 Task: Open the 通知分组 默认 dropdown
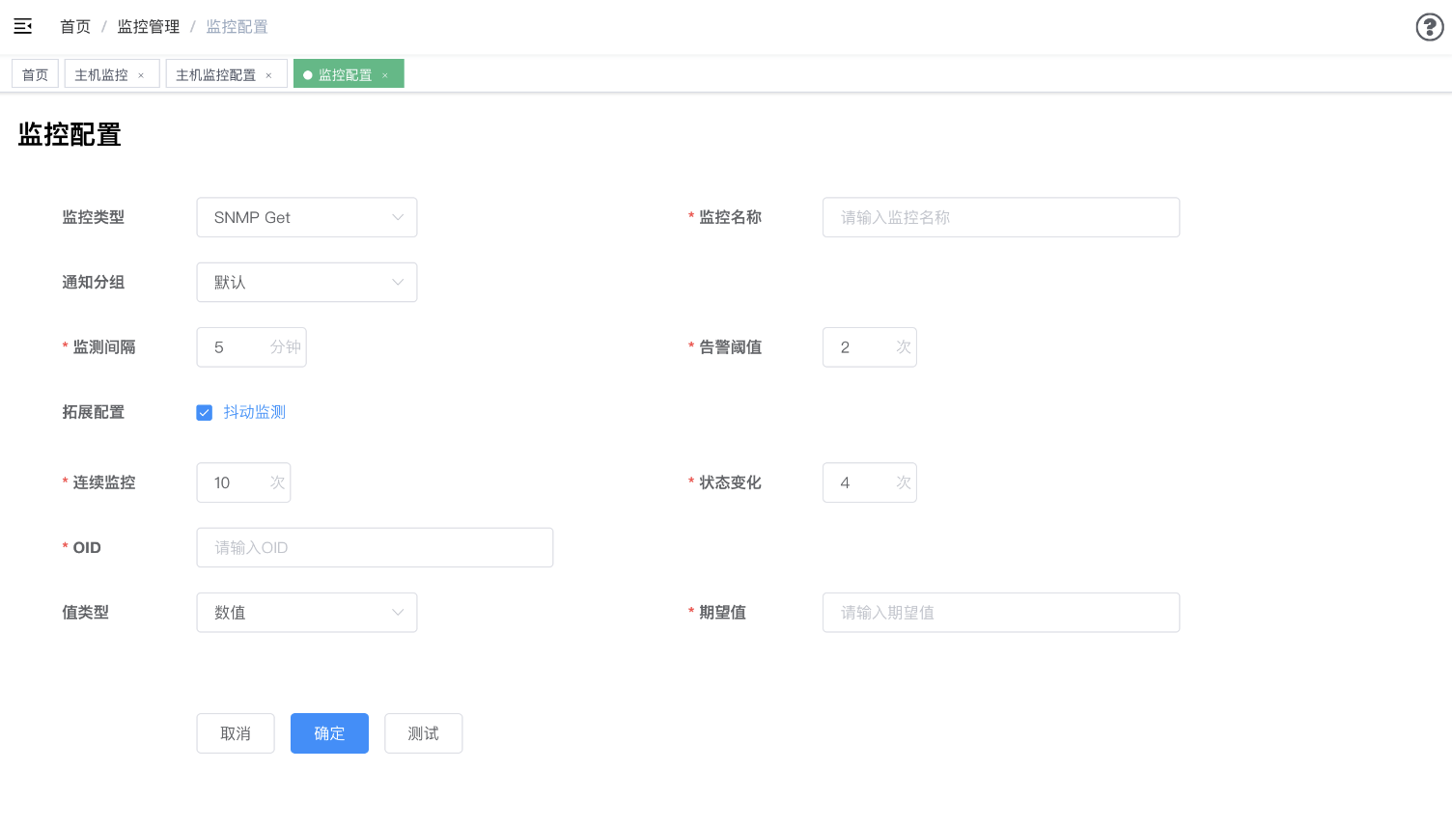(307, 282)
